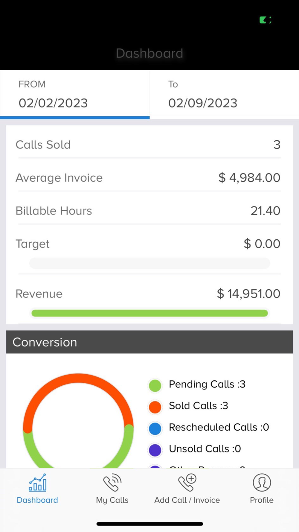Select the green Pending Calls dot
The width and height of the screenshot is (299, 532).
click(155, 385)
